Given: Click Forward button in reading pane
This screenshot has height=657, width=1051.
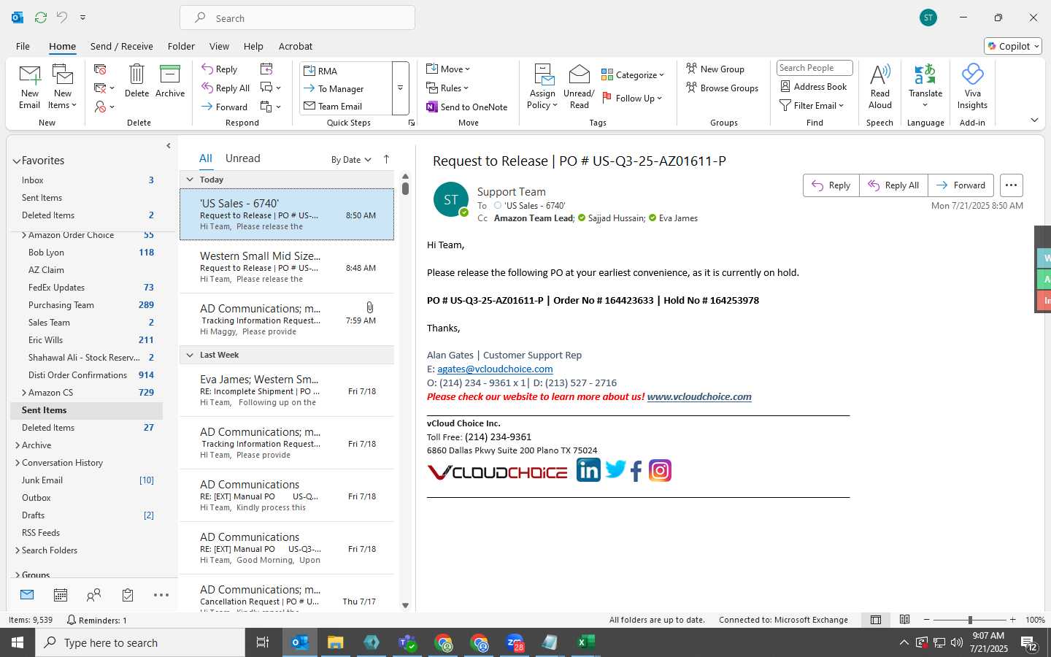Looking at the screenshot, I should (960, 185).
